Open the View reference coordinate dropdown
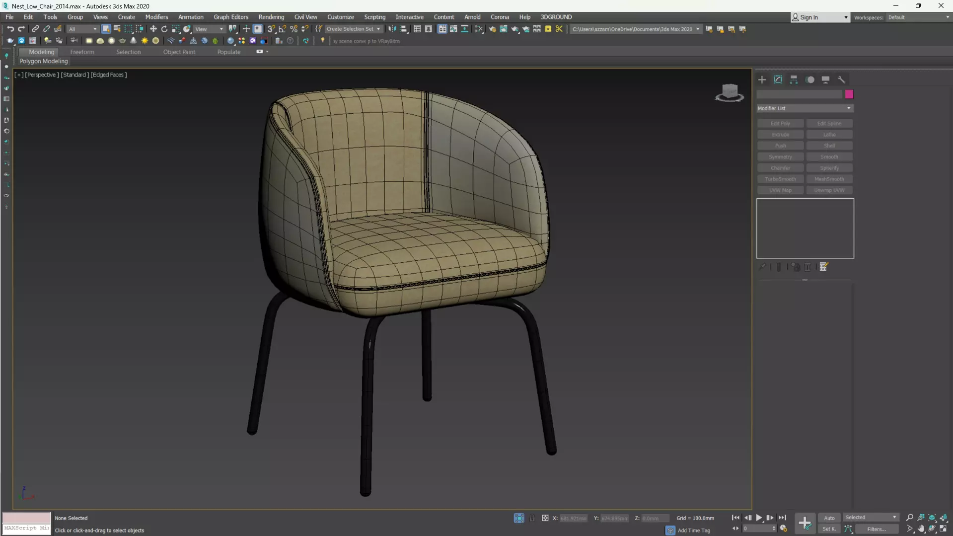This screenshot has height=536, width=953. tap(209, 29)
